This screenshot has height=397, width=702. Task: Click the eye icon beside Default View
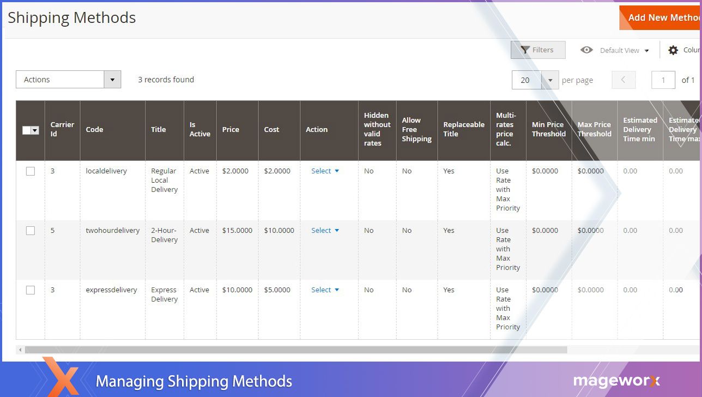tap(586, 50)
